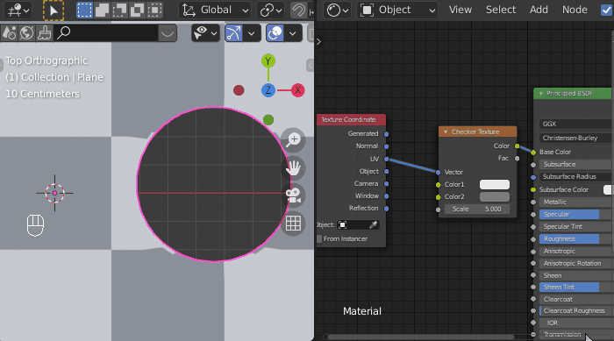The image size is (614, 341).
Task: Toggle the Use Nodes checkbox
Action: [x=606, y=11]
